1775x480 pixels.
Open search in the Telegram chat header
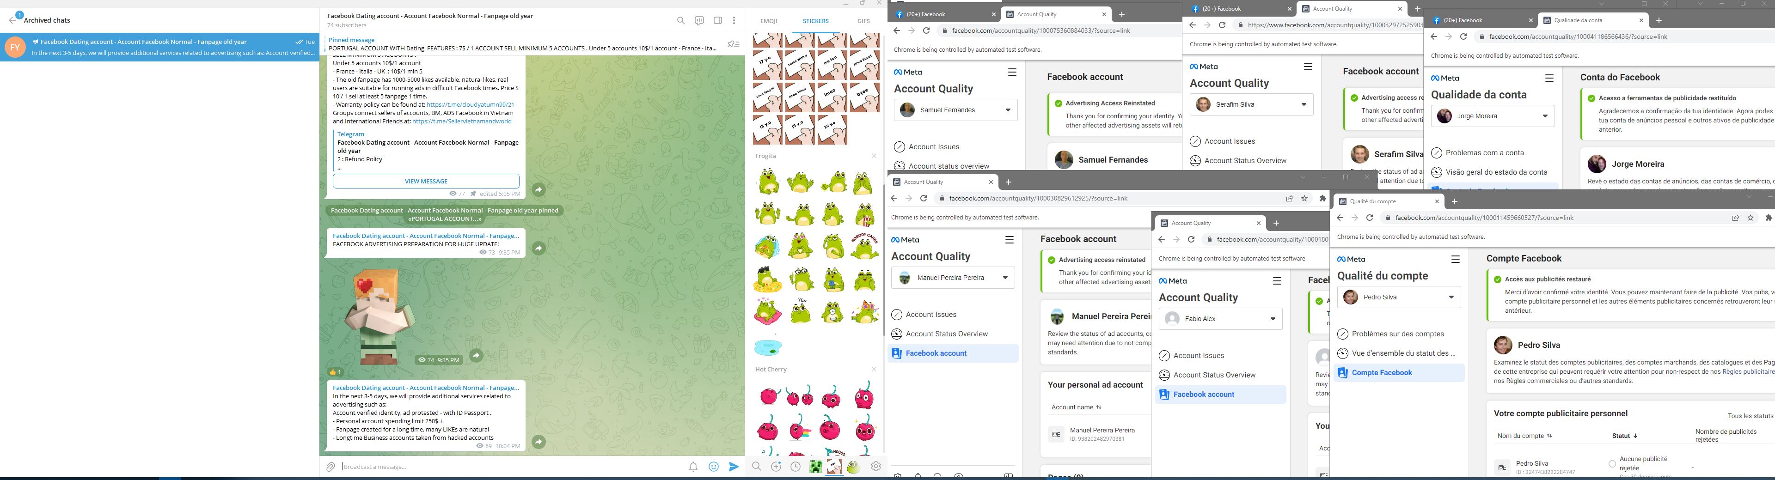(681, 21)
